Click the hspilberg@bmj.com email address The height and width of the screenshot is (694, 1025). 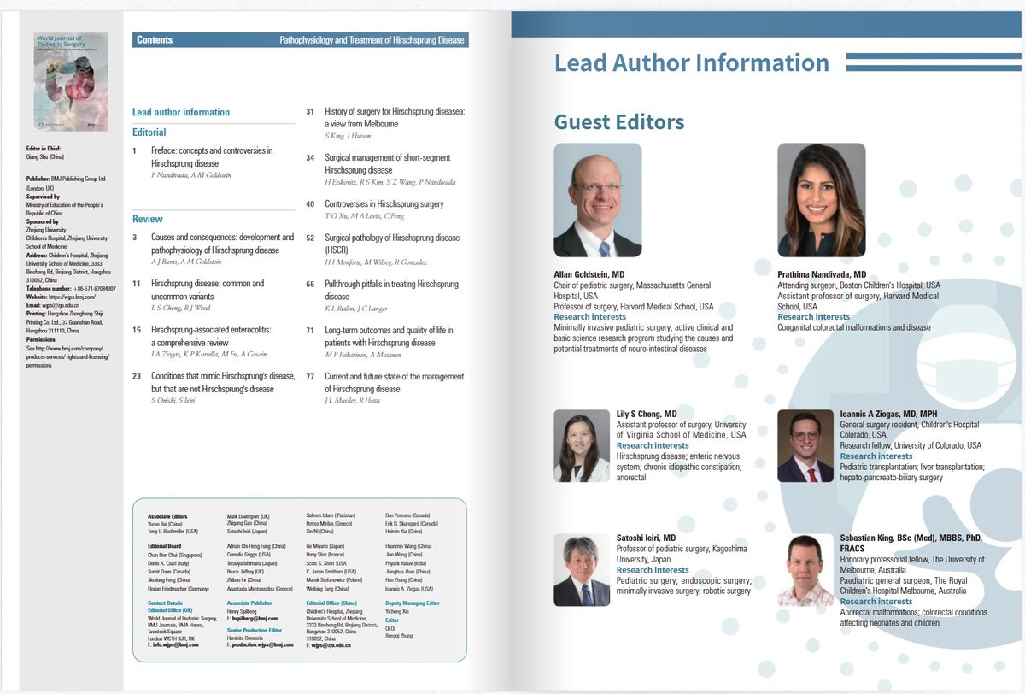(x=255, y=618)
